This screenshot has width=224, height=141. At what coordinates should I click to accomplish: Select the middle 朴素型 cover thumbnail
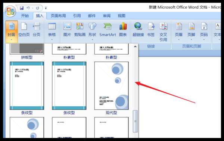click(69, 49)
